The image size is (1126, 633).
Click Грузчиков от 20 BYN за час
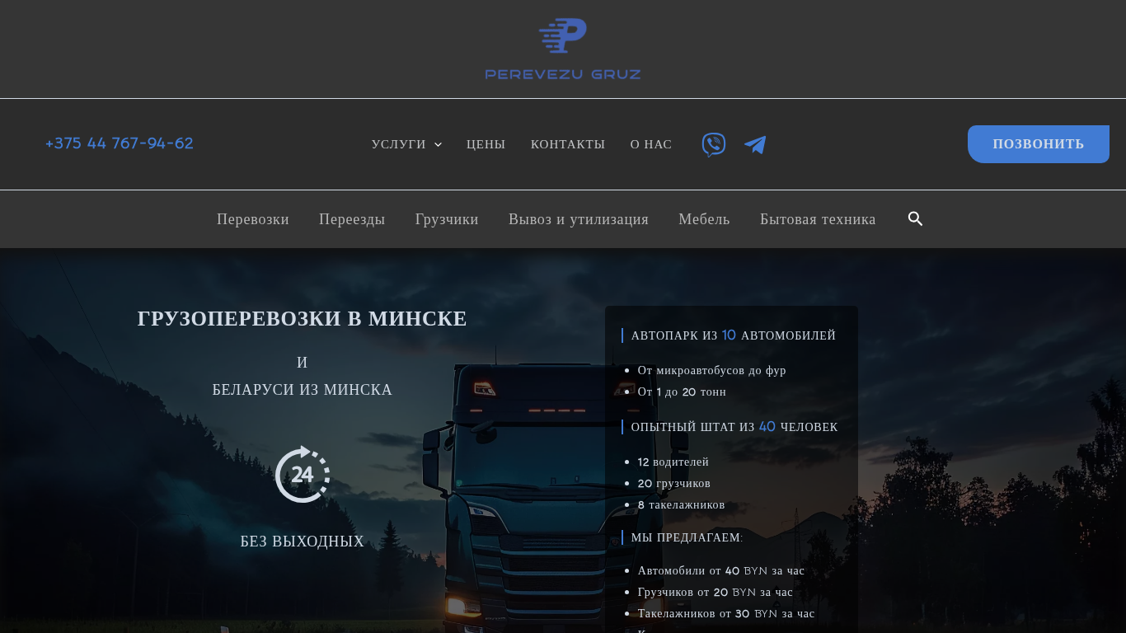715,592
